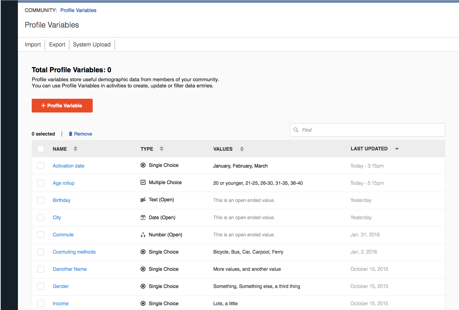Check the Commute row checkbox

tap(41, 234)
